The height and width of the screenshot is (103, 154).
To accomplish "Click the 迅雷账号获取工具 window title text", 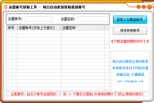I will (23, 7).
